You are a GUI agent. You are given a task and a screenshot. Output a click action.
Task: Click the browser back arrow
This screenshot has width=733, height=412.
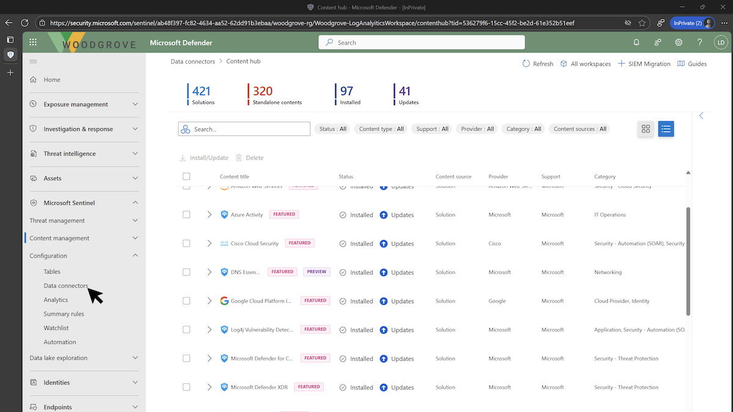(9, 23)
